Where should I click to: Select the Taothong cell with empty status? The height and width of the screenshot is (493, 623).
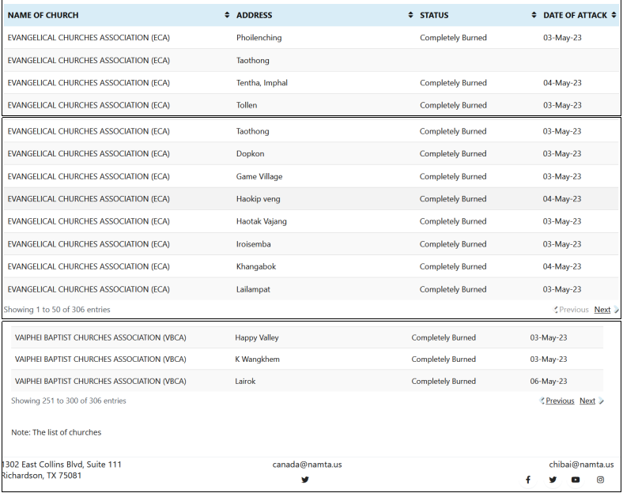(253, 60)
